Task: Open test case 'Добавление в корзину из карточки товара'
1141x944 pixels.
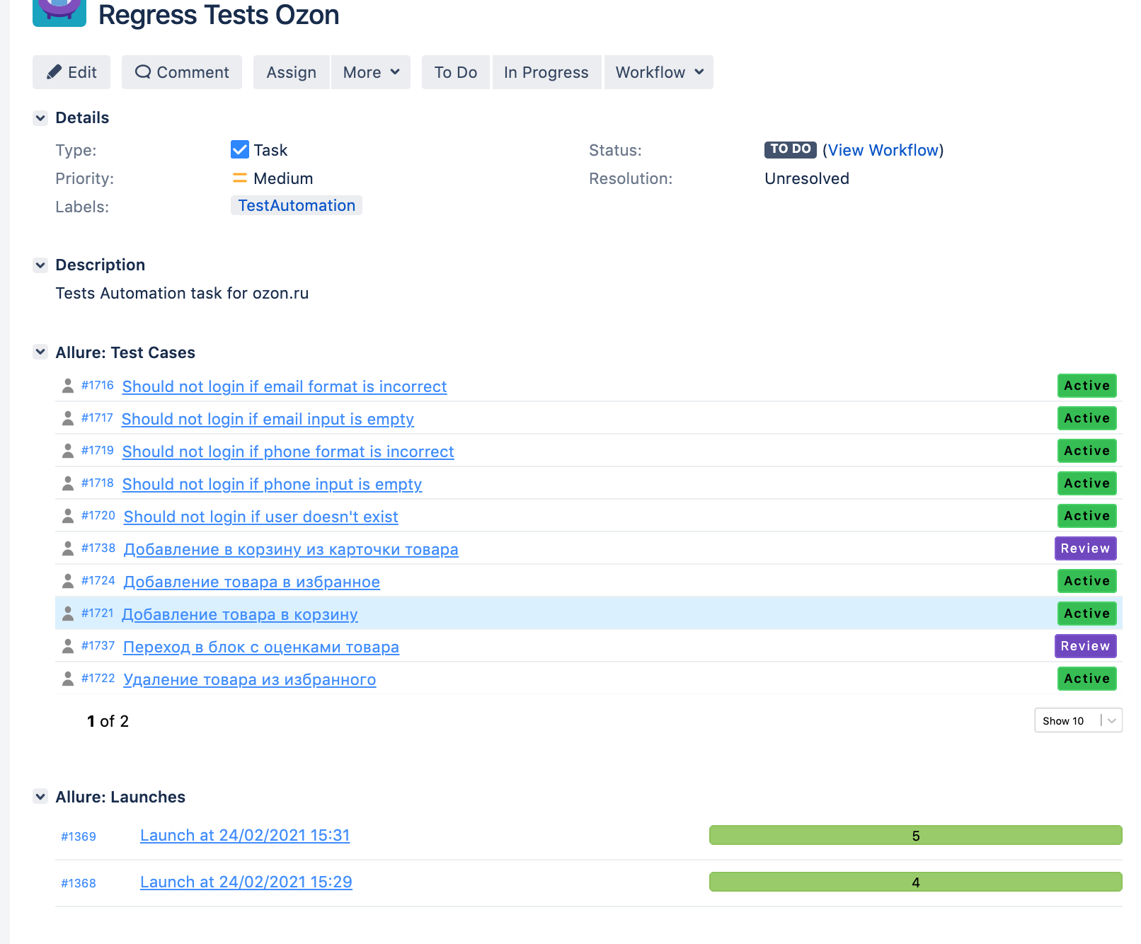Action: click(291, 549)
